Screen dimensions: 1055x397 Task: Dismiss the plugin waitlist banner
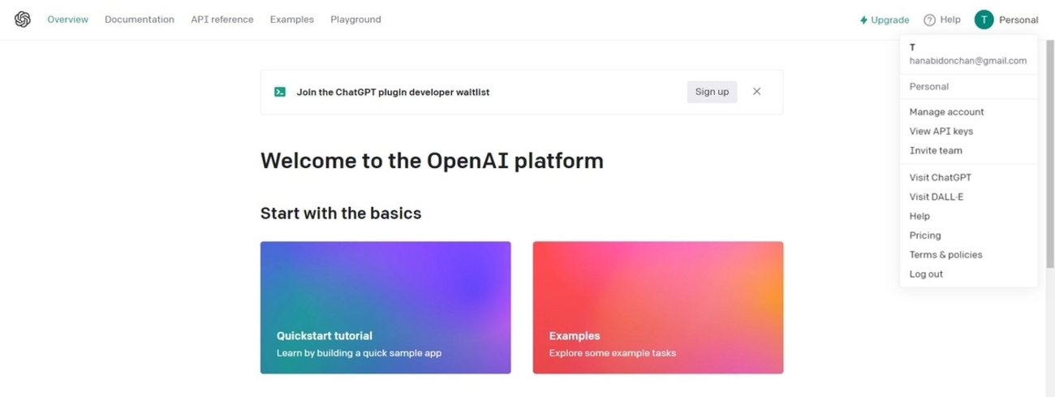pyautogui.click(x=756, y=92)
